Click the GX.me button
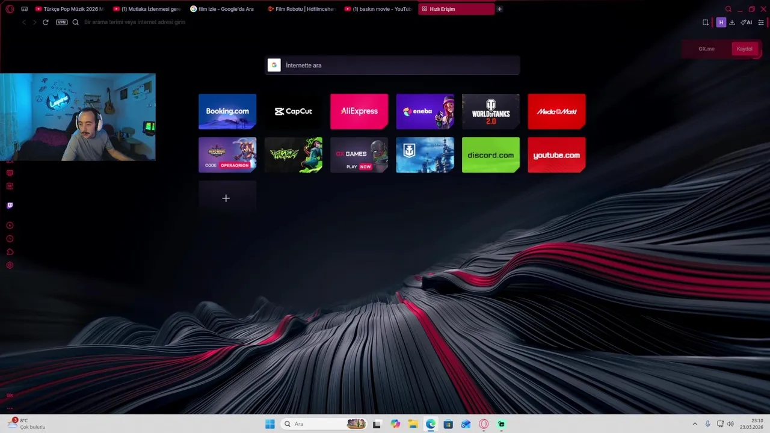Viewport: 770px width, 433px height. 706,49
